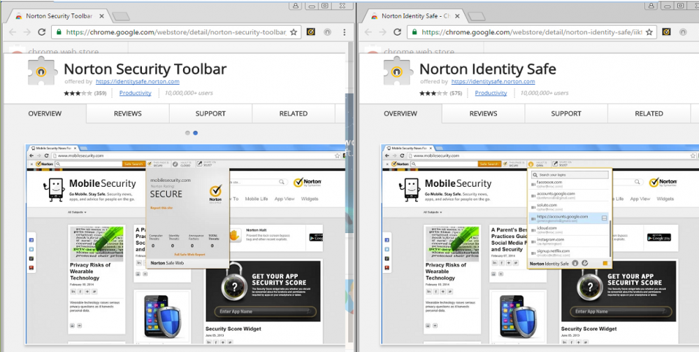Go back in Norton Security Toolbar window
The image size is (699, 352).
pos(13,32)
